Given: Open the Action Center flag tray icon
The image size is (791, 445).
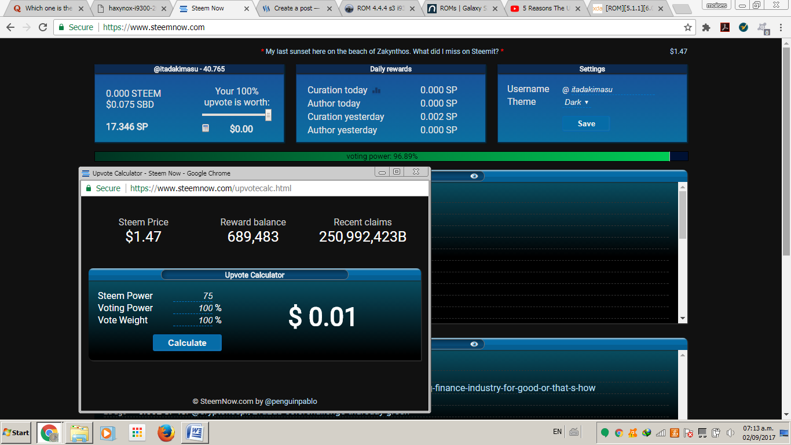Looking at the screenshot, I should coord(689,432).
